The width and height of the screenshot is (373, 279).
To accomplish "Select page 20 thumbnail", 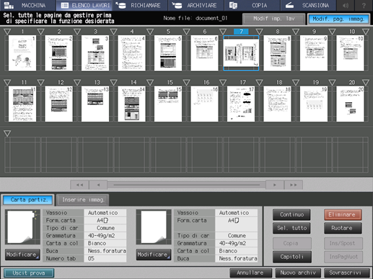I will click(x=350, y=104).
